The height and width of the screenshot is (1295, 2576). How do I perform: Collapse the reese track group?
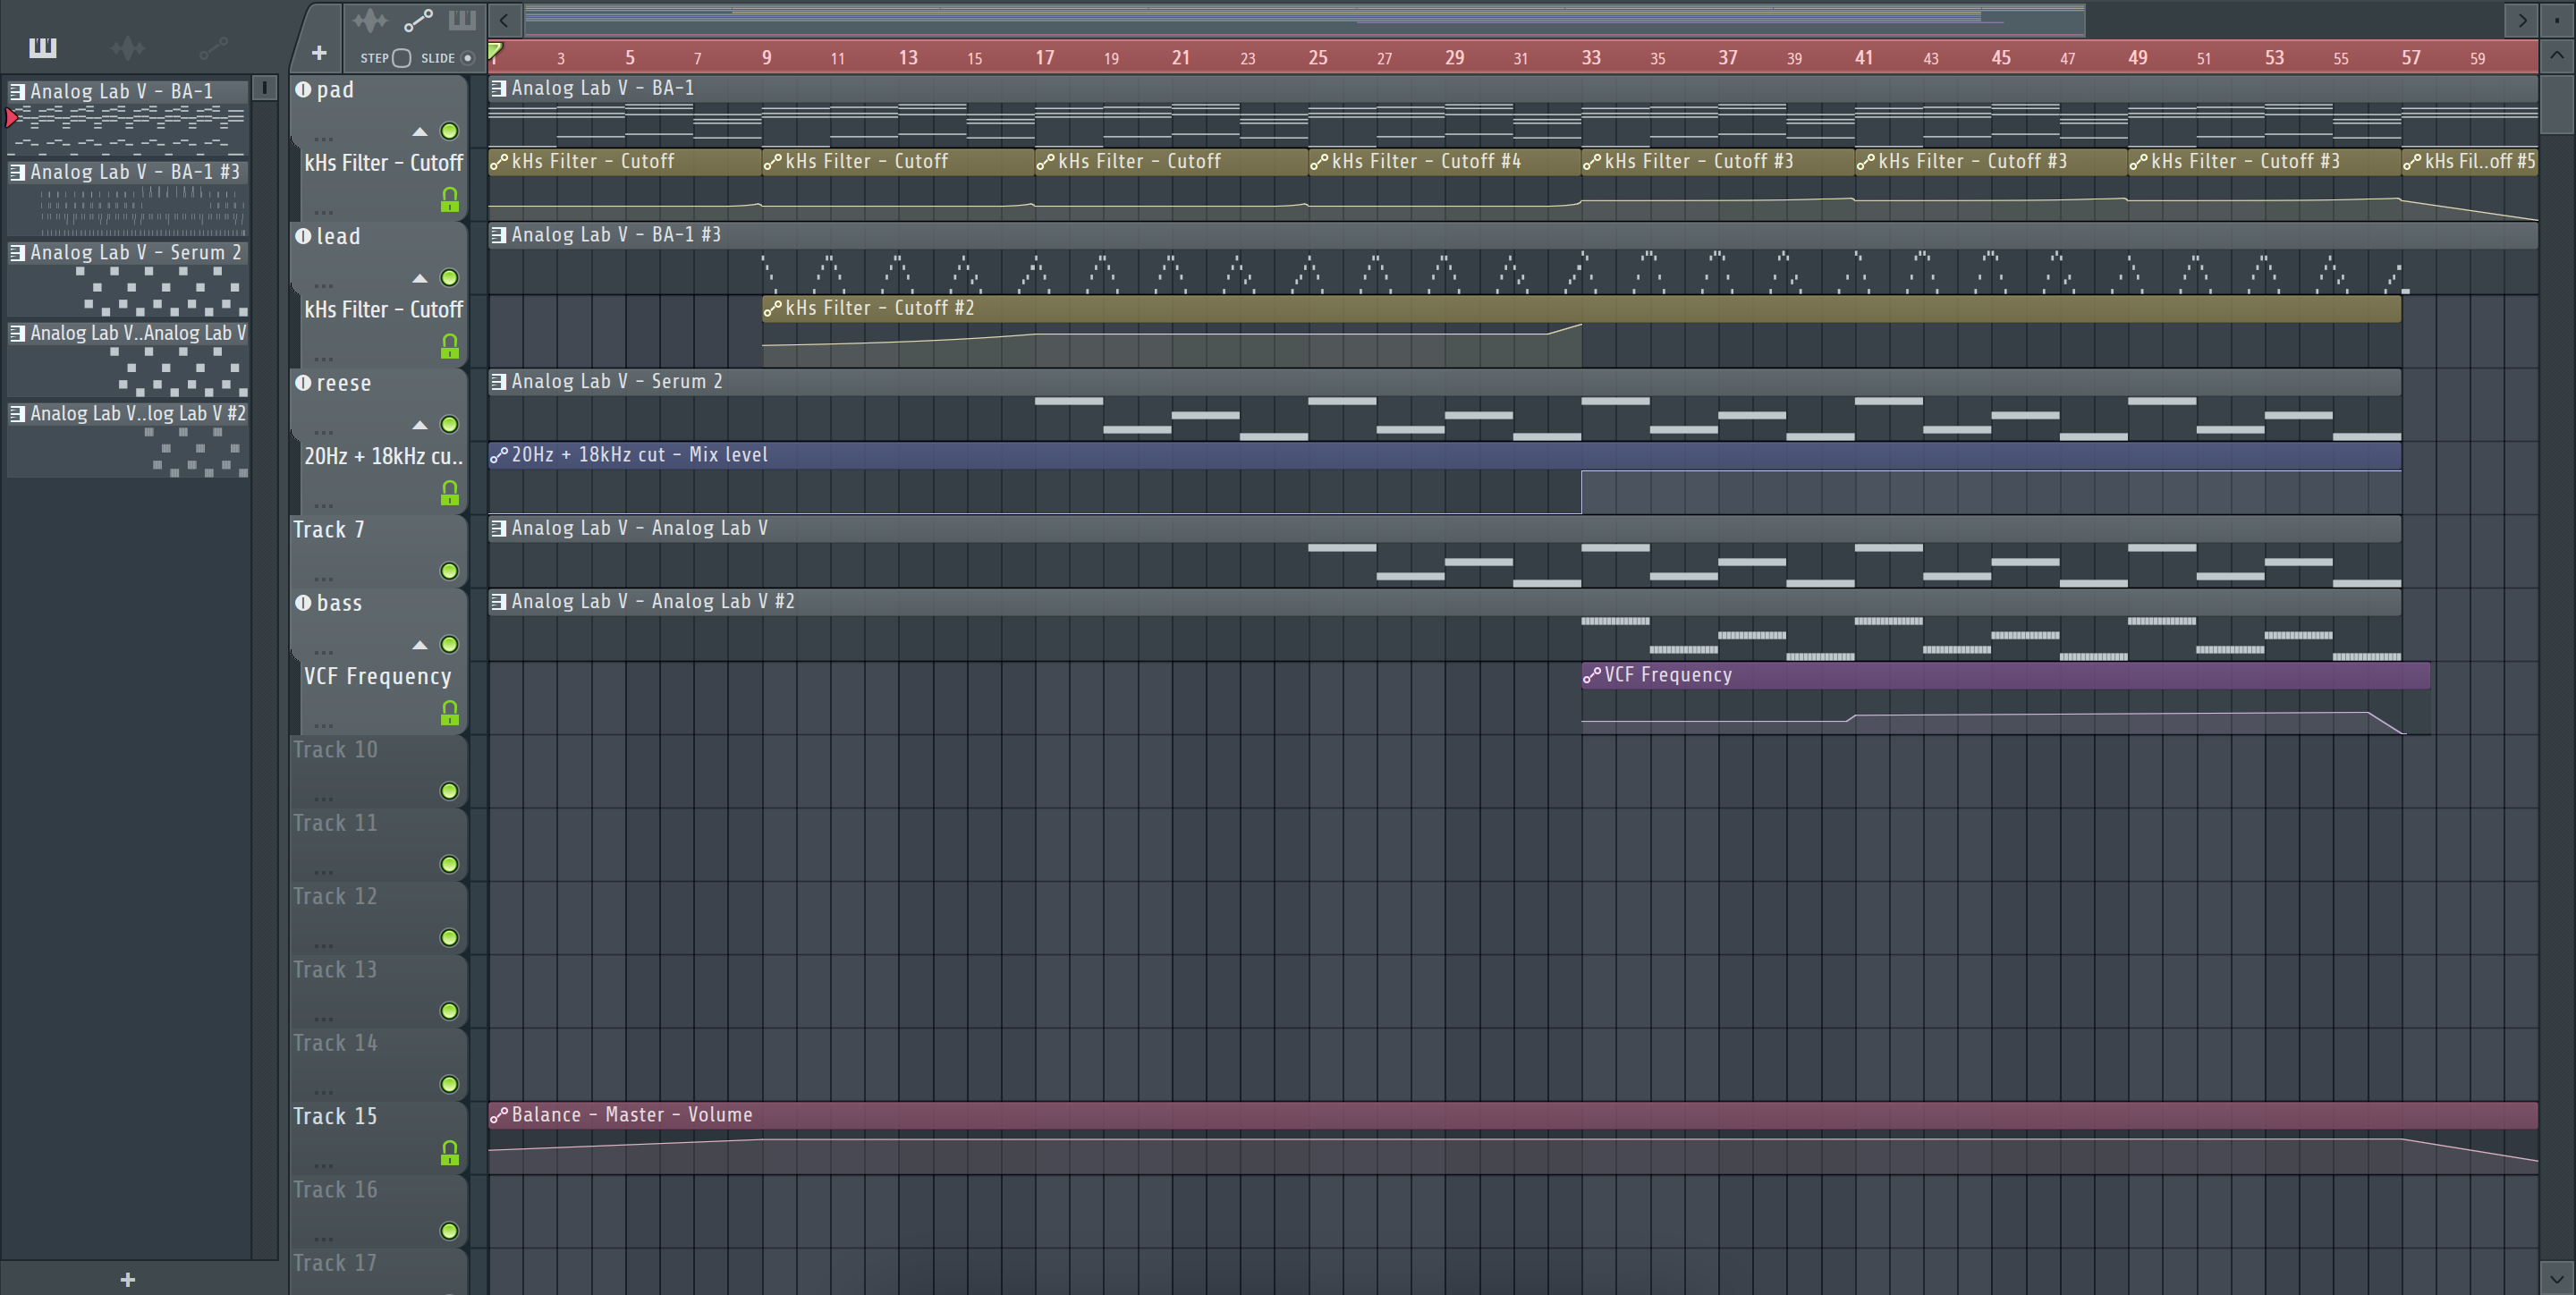(x=420, y=425)
